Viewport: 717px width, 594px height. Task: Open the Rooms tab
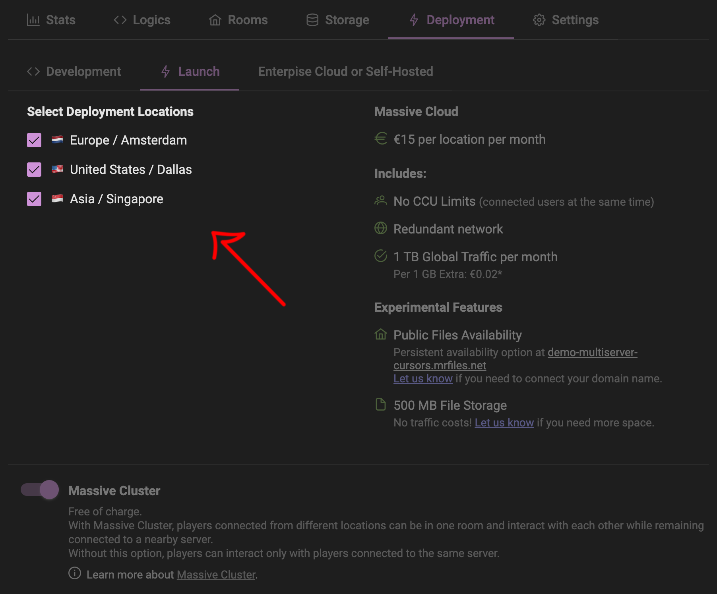point(238,20)
